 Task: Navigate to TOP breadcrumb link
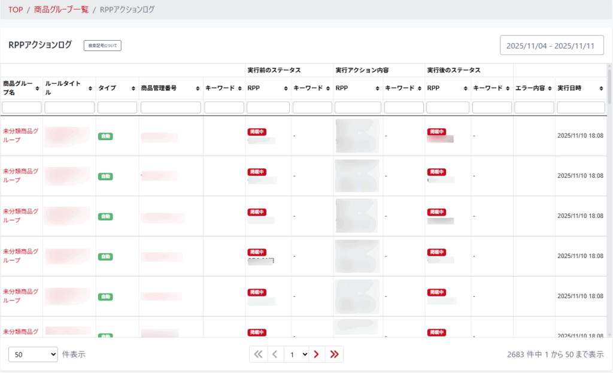coord(16,10)
